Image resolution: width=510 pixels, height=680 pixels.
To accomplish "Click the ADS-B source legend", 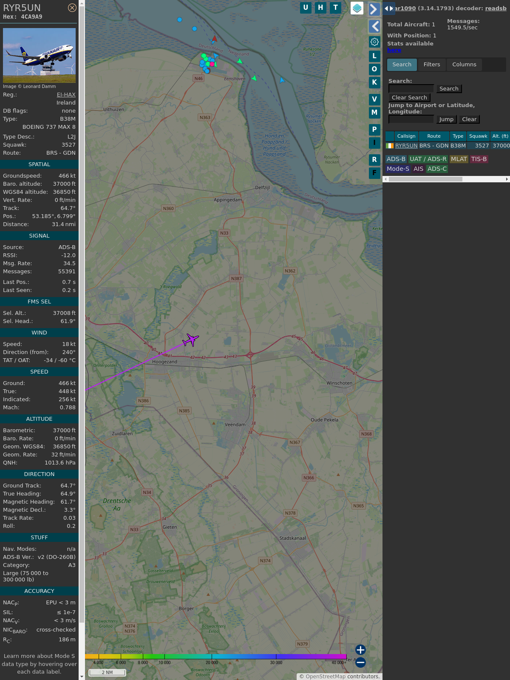I will 396,159.
